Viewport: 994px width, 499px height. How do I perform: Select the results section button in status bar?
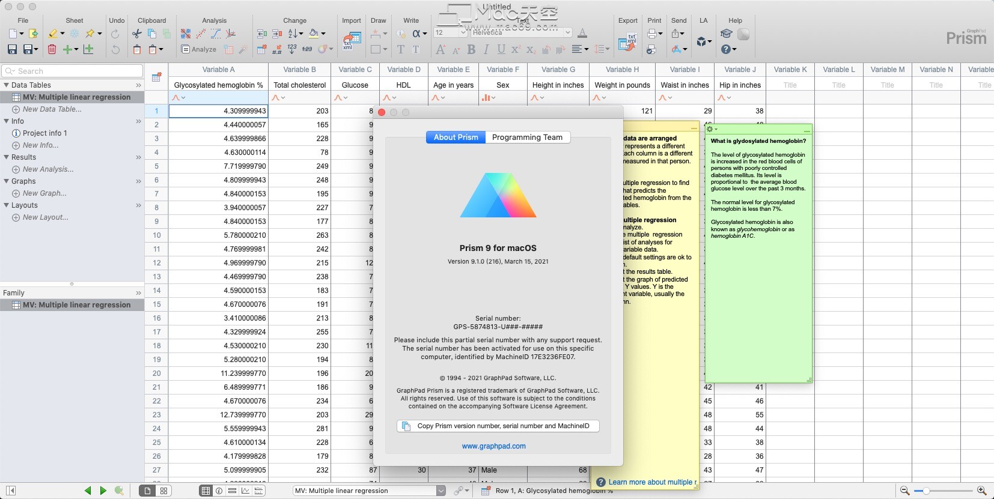(x=232, y=491)
